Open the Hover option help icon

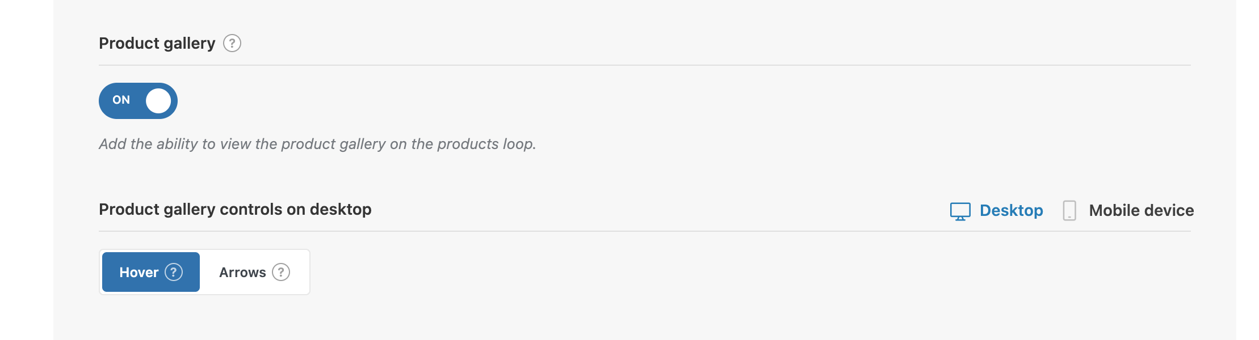(x=174, y=272)
